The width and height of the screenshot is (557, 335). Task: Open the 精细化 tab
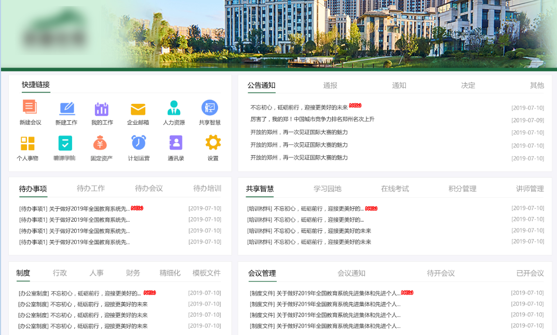pyautogui.click(x=170, y=273)
